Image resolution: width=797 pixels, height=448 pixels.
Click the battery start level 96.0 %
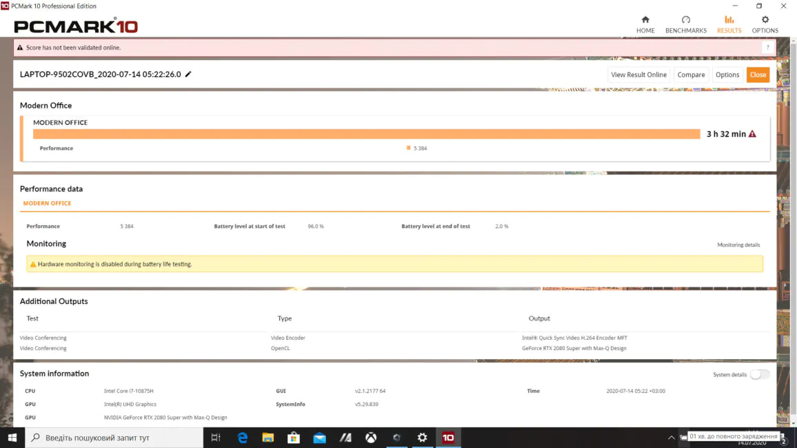pyautogui.click(x=315, y=226)
